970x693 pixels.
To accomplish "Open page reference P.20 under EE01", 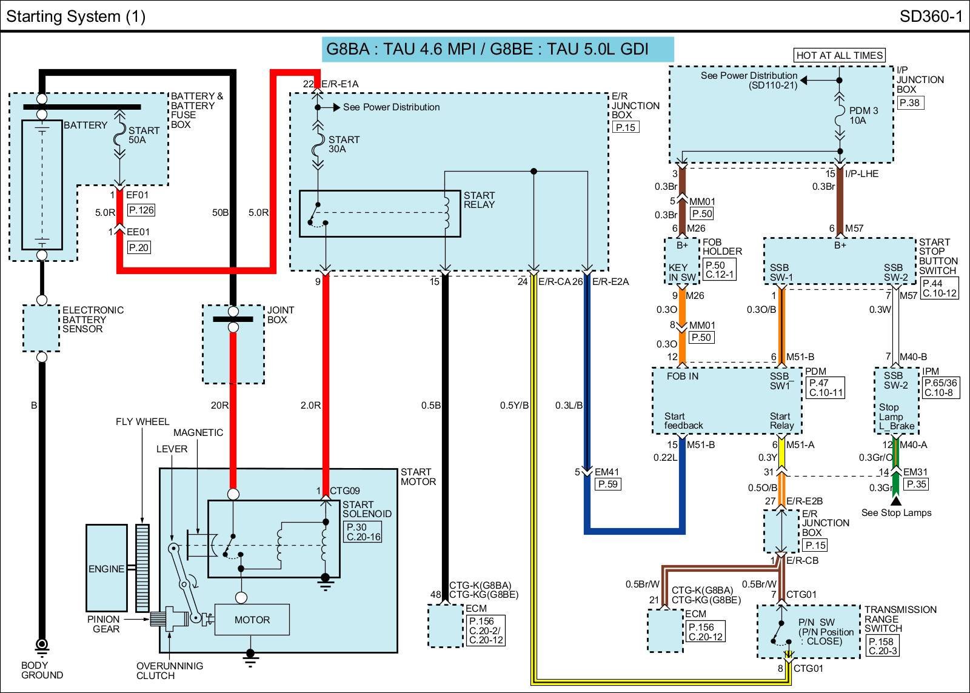I will coord(138,247).
